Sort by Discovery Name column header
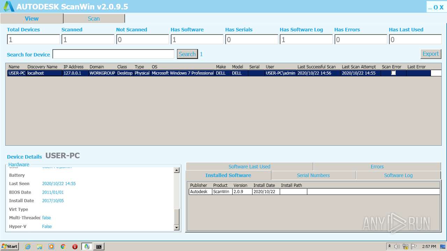Viewport: 447px width, 251px height. (42, 67)
